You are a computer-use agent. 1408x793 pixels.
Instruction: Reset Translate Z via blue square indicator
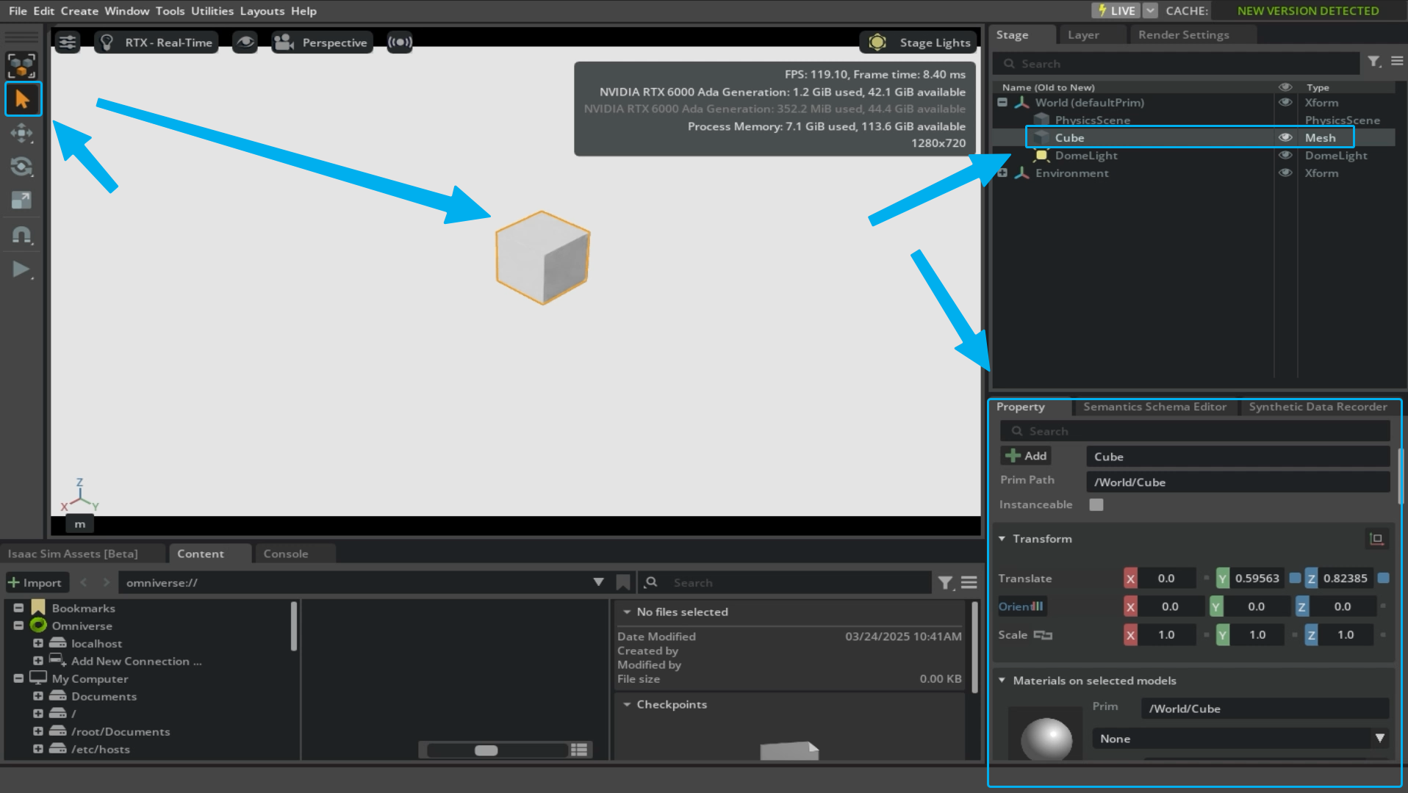pos(1383,578)
